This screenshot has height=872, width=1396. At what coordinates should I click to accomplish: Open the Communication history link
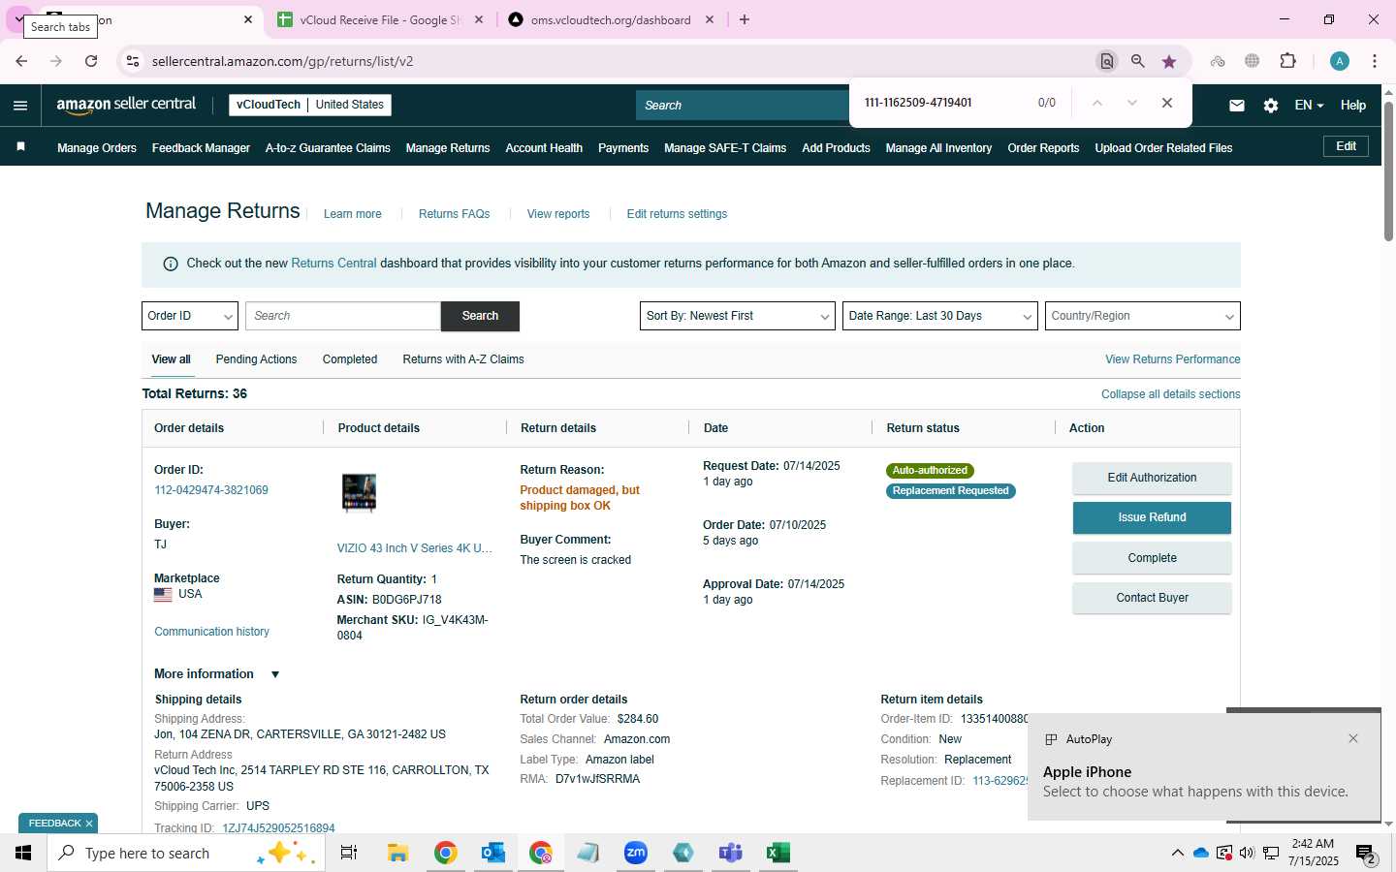[x=211, y=632]
